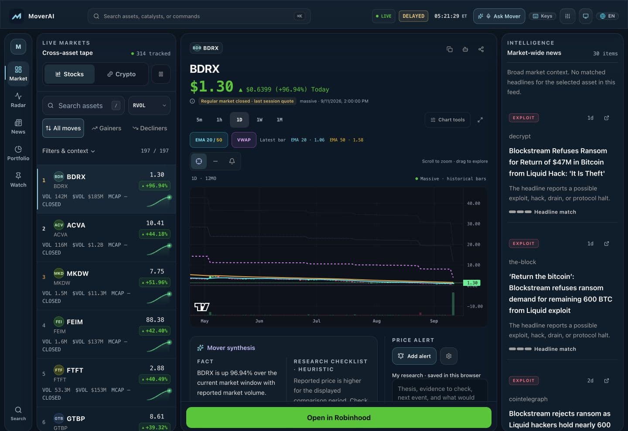This screenshot has width=628, height=431.
Task: Click the info icon beside market closed notice
Action: [x=192, y=101]
